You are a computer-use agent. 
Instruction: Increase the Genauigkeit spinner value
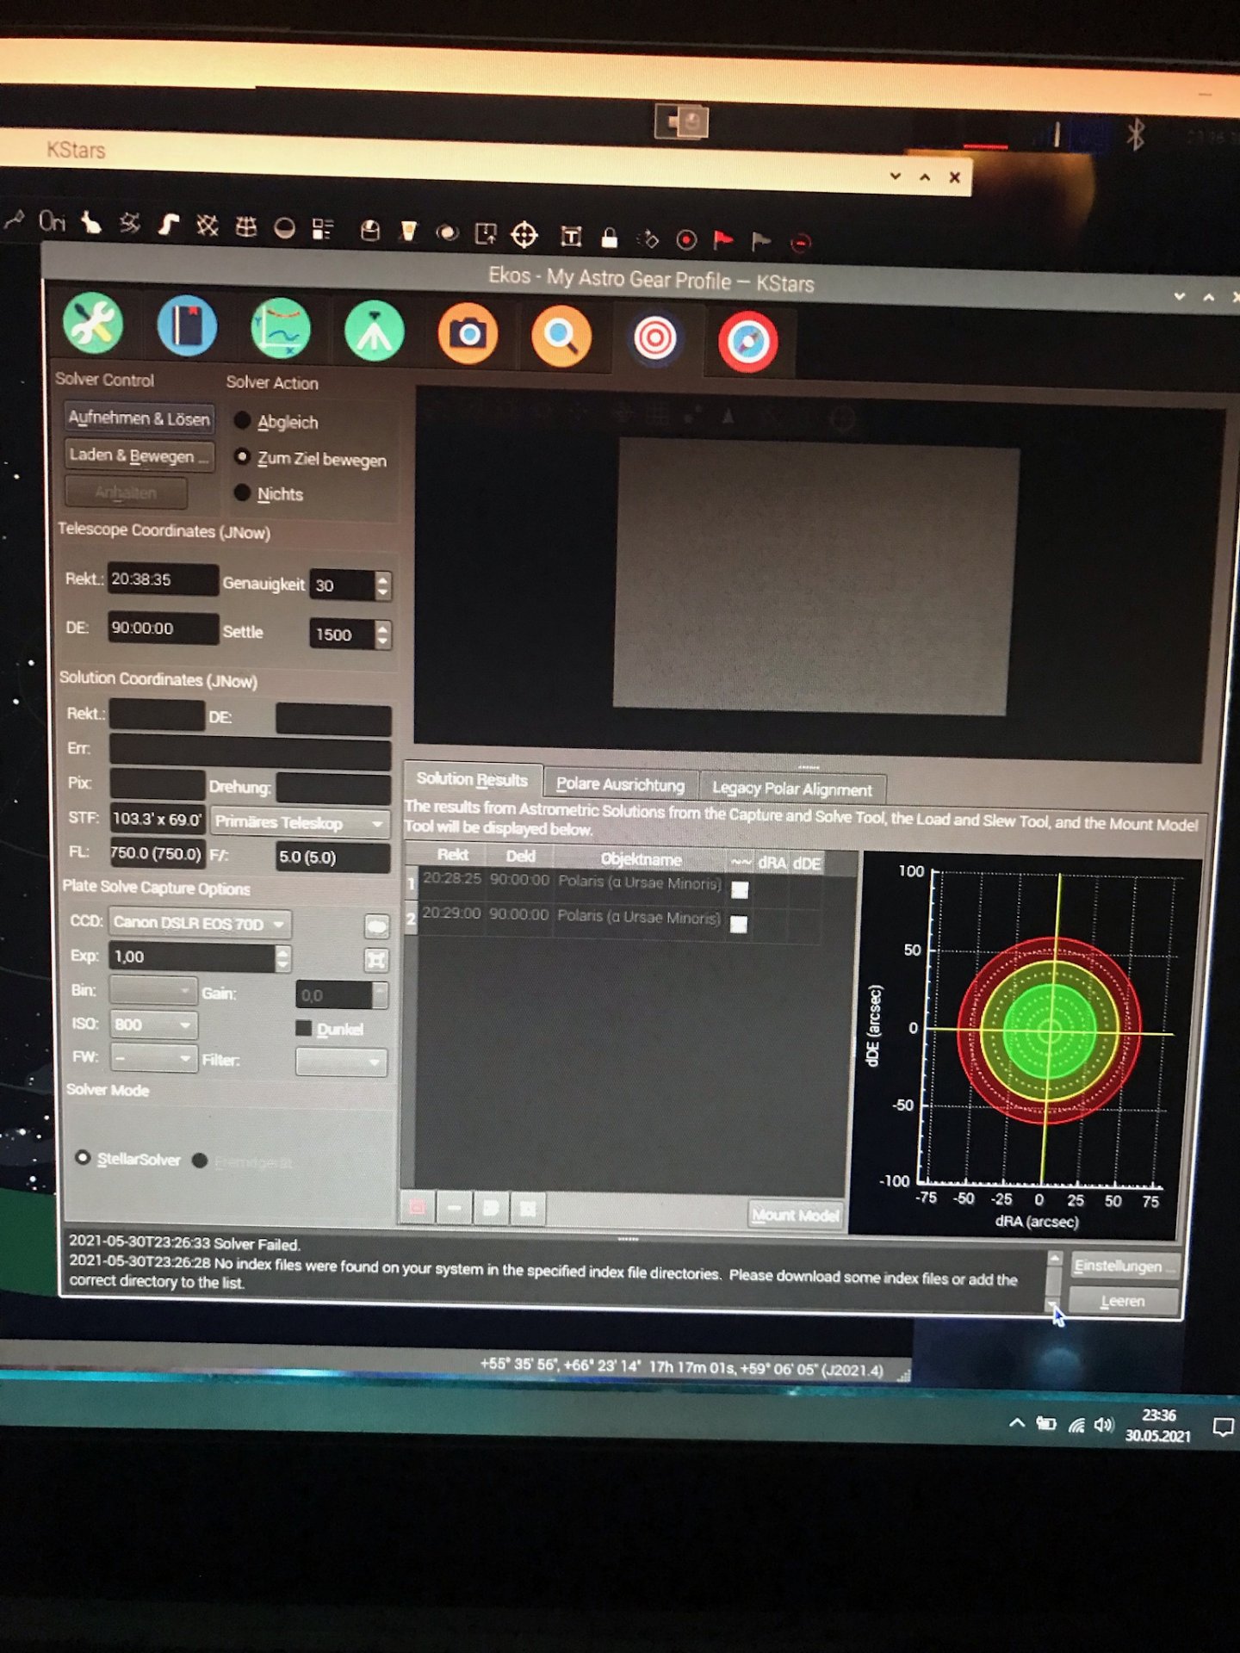click(x=383, y=579)
